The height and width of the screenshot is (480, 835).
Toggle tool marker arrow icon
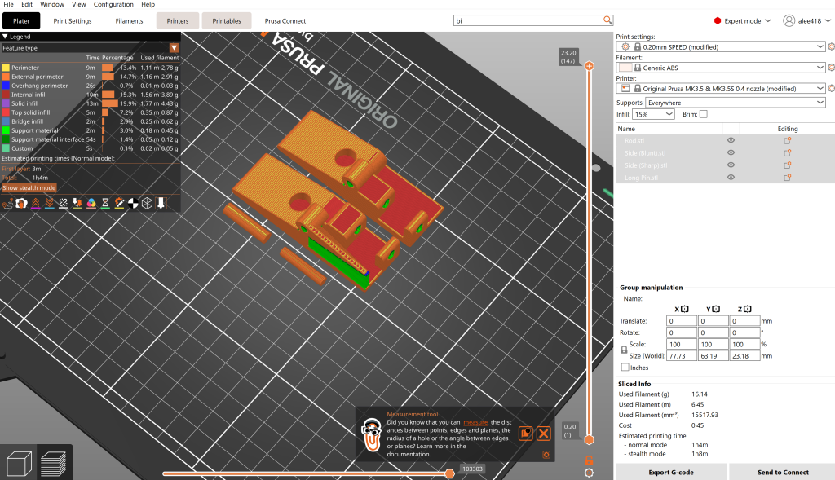tap(161, 203)
